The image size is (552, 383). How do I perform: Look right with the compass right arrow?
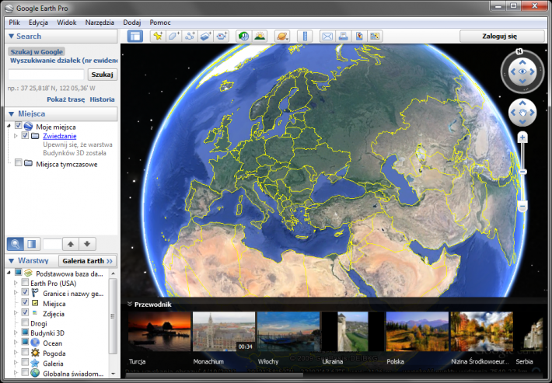(533, 71)
